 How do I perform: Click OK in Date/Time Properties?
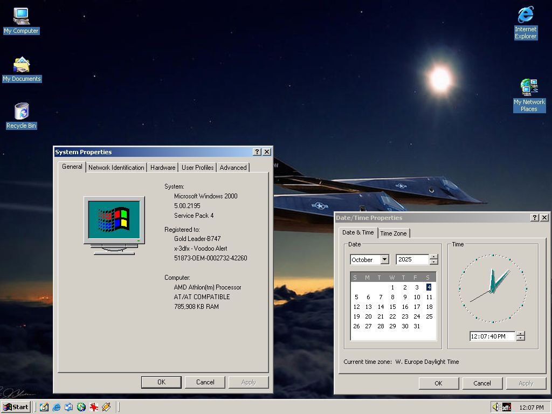pyautogui.click(x=438, y=383)
